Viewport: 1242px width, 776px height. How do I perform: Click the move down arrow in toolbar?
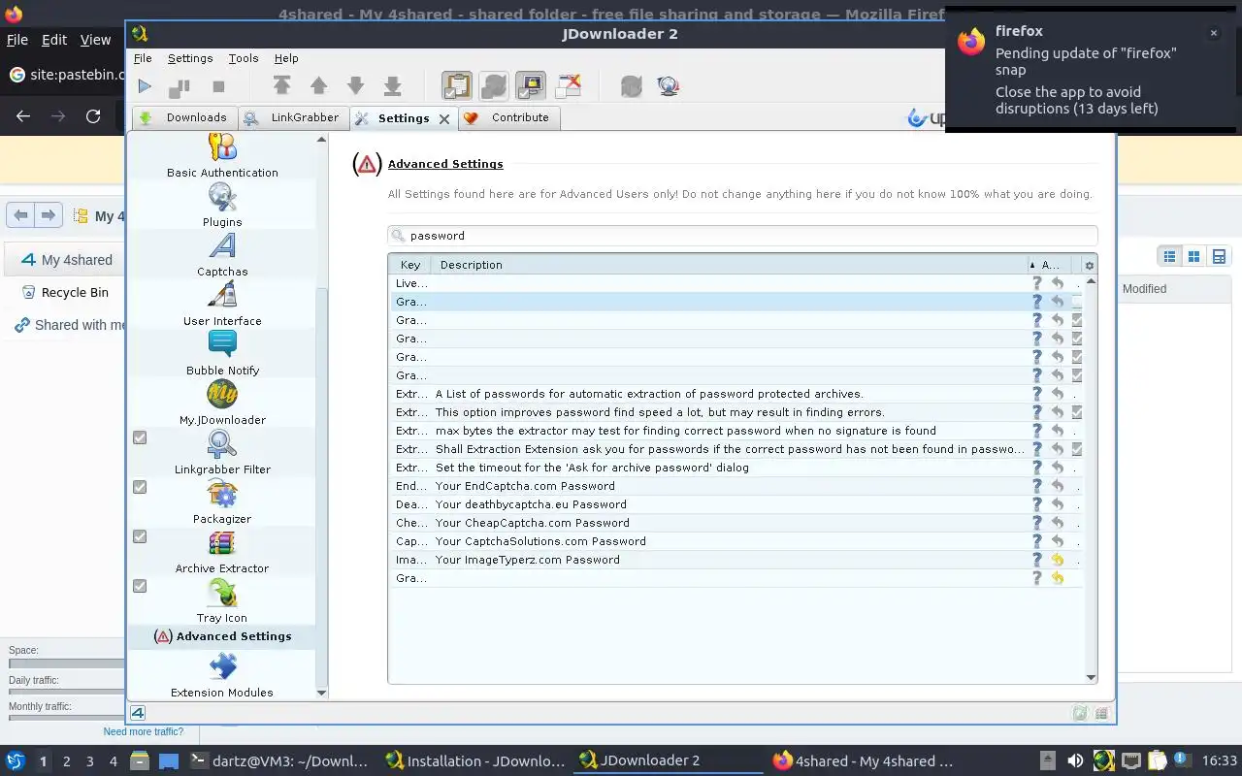tap(355, 86)
